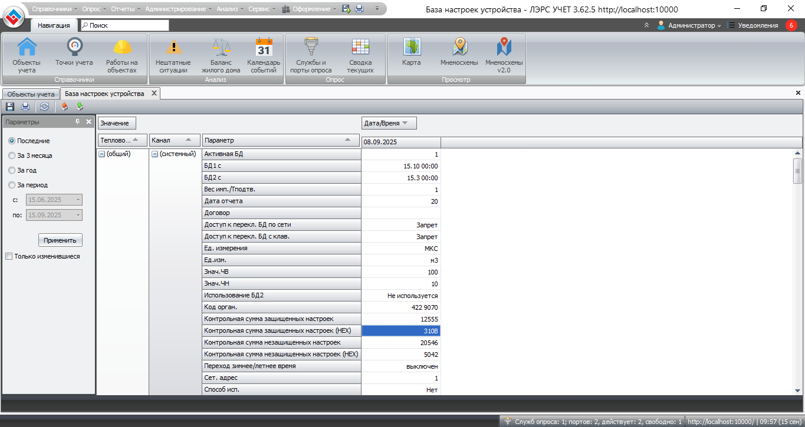Open Календарь событий icon

264,47
